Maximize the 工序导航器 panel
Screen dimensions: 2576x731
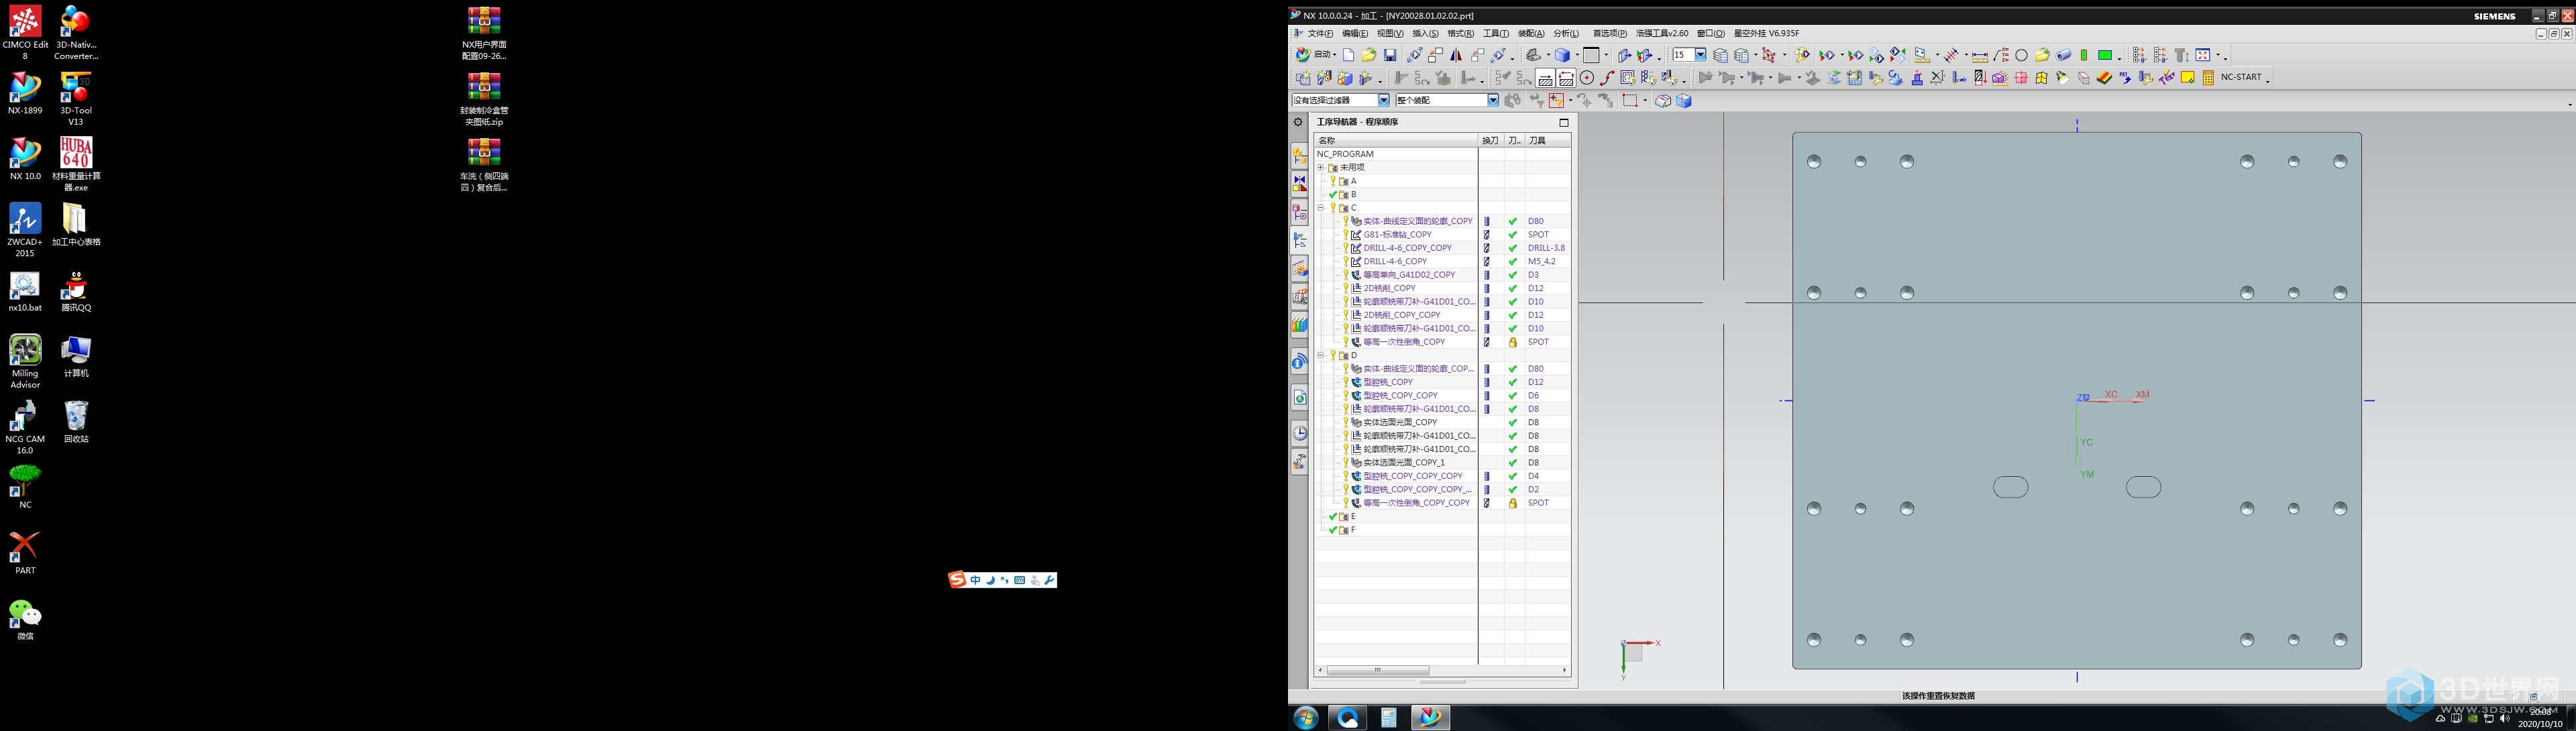point(1564,122)
